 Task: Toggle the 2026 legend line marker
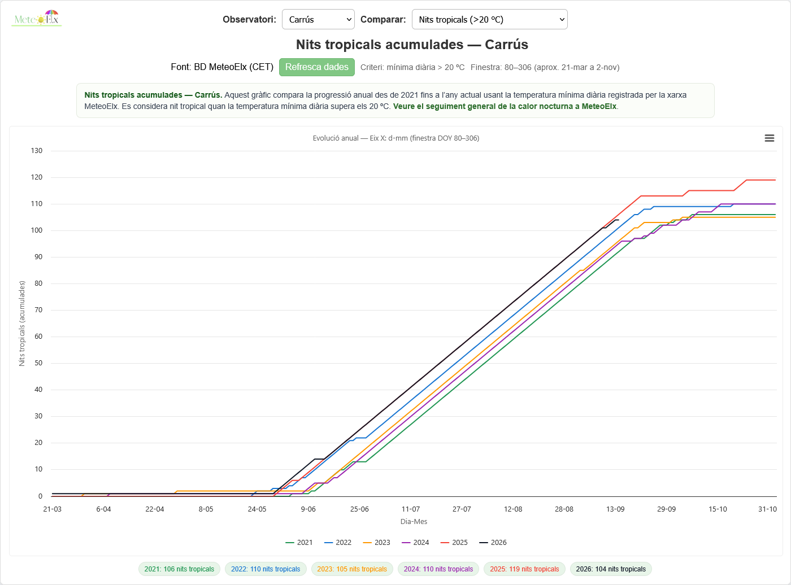(484, 543)
